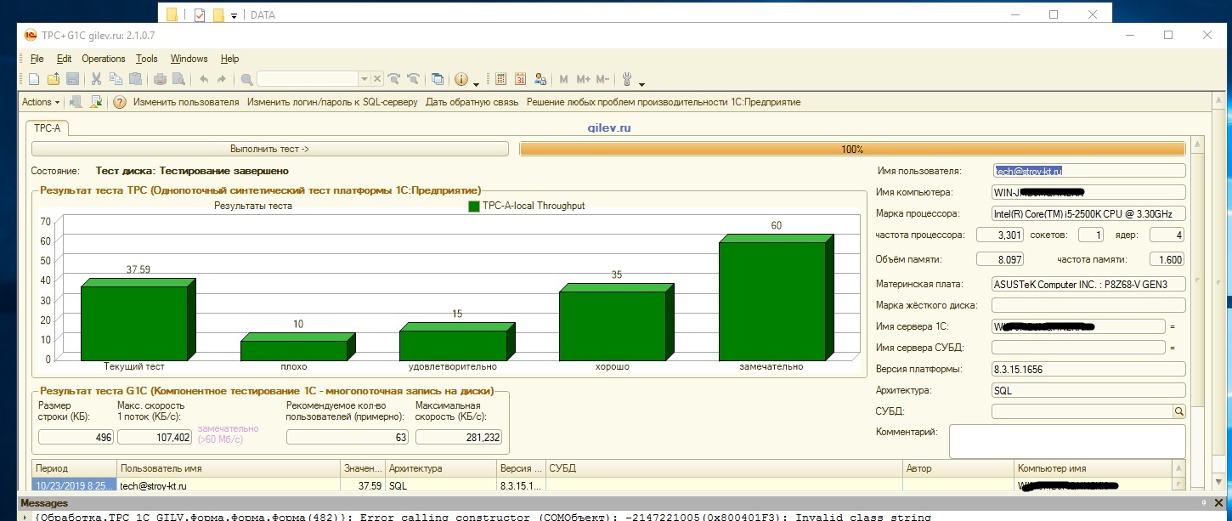The height and width of the screenshot is (521, 1232).
Task: Click the Find previous icon
Action: pyautogui.click(x=414, y=79)
